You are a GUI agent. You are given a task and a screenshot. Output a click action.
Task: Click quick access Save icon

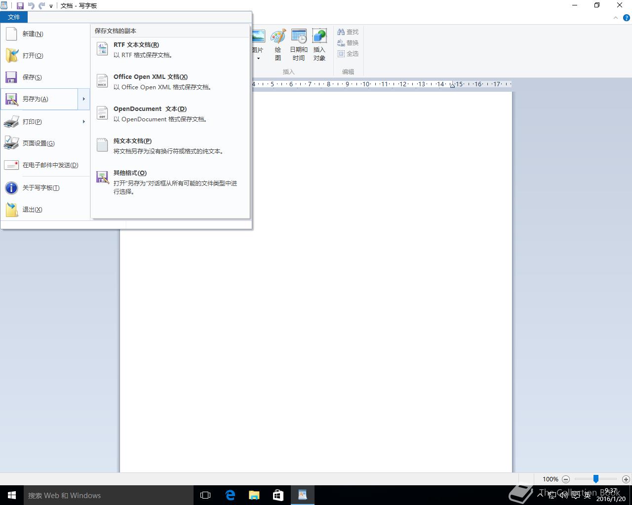[x=20, y=6]
